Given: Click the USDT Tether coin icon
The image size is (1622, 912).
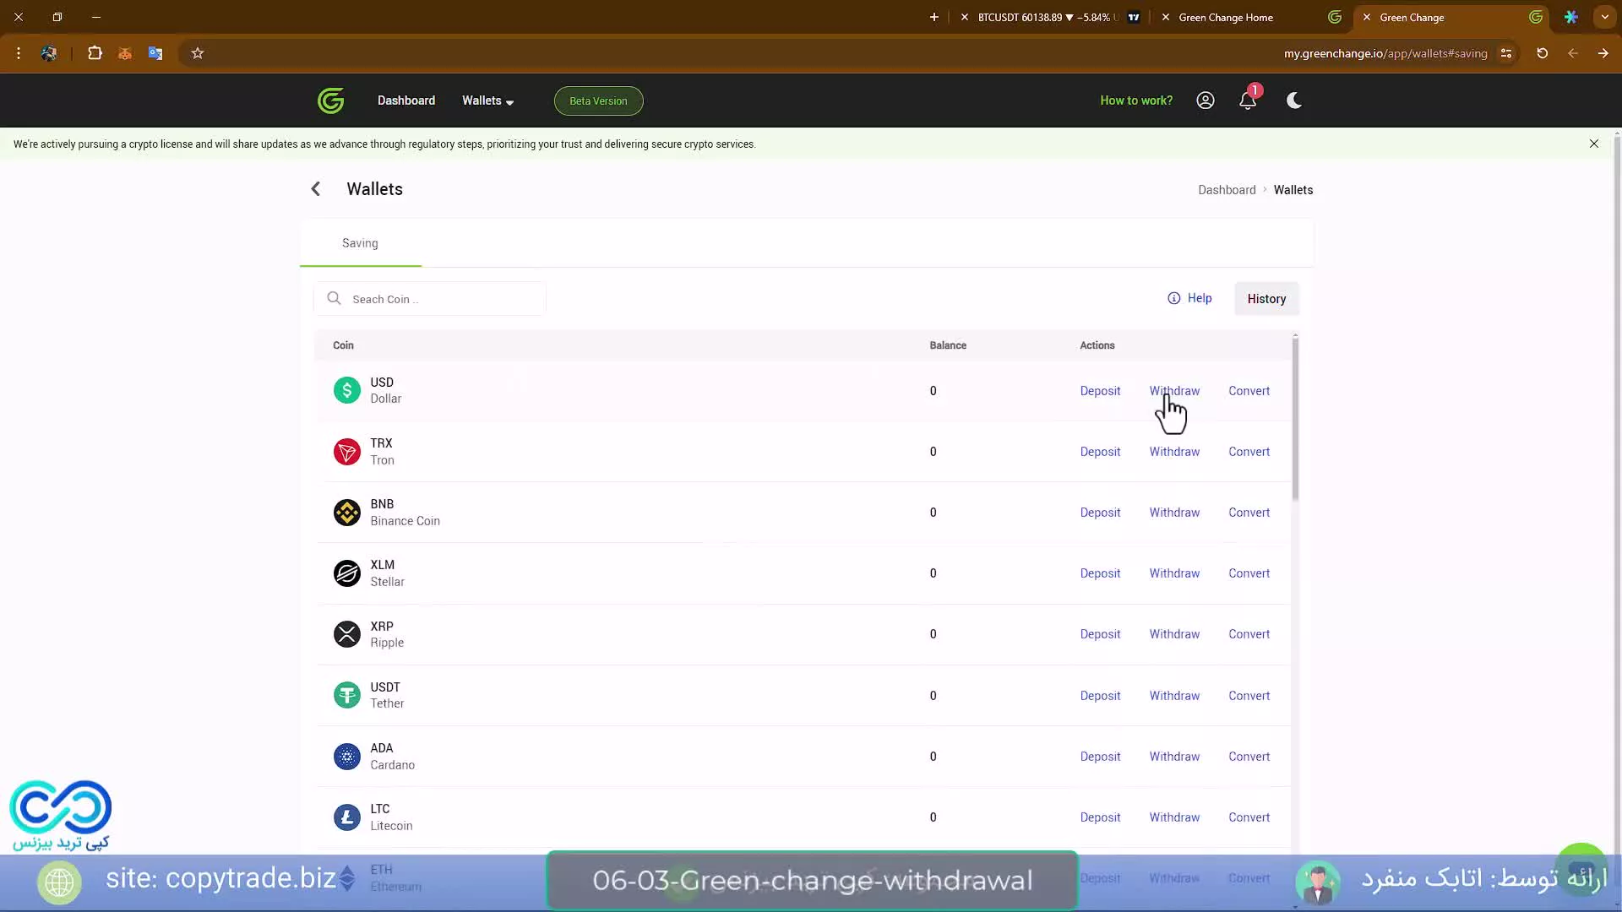Looking at the screenshot, I should coord(346,694).
